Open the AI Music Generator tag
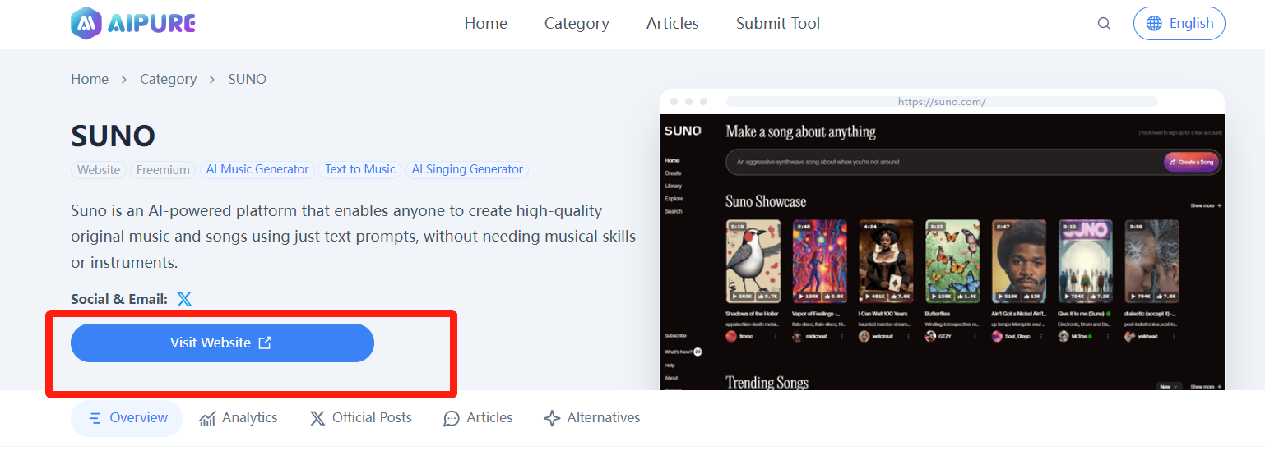 tap(257, 169)
